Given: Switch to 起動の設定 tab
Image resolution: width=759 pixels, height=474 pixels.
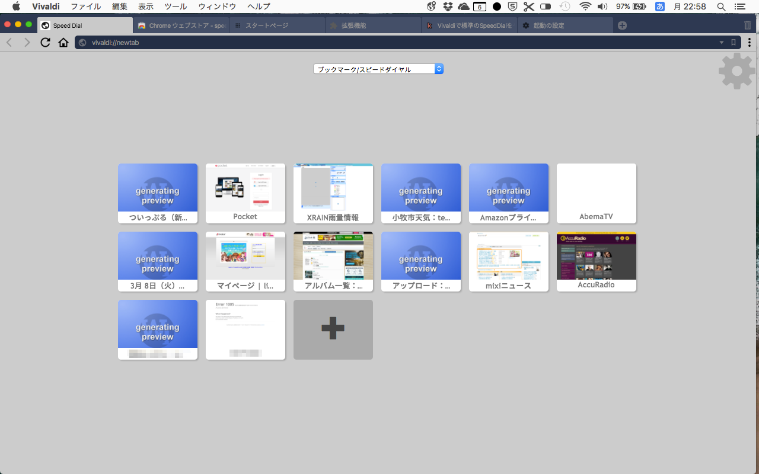Looking at the screenshot, I should click(x=566, y=25).
